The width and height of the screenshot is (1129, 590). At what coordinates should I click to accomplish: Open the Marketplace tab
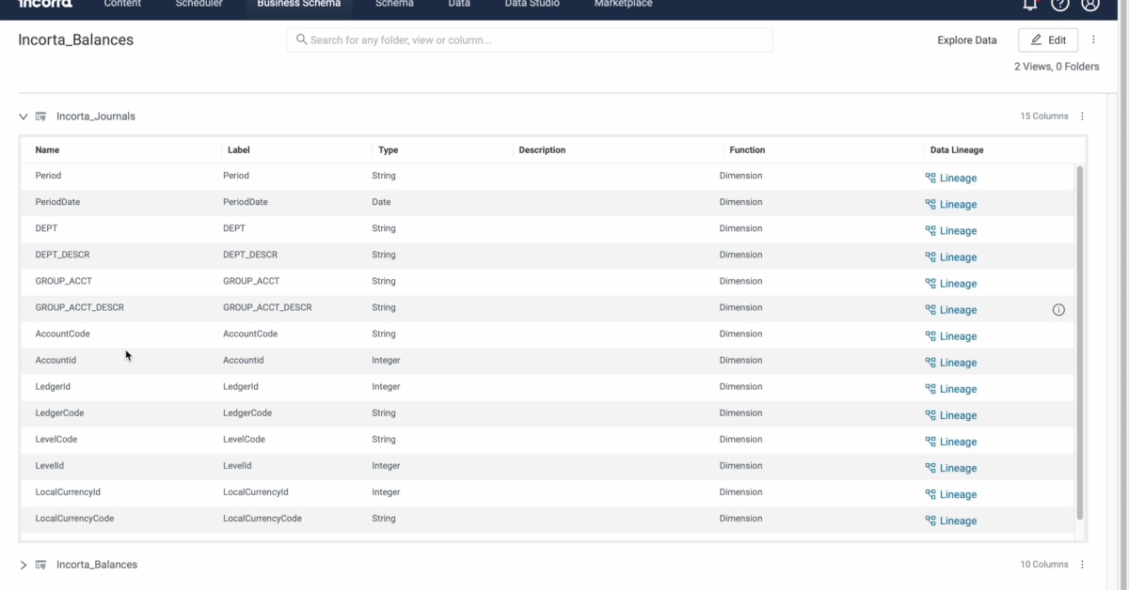coord(623,5)
